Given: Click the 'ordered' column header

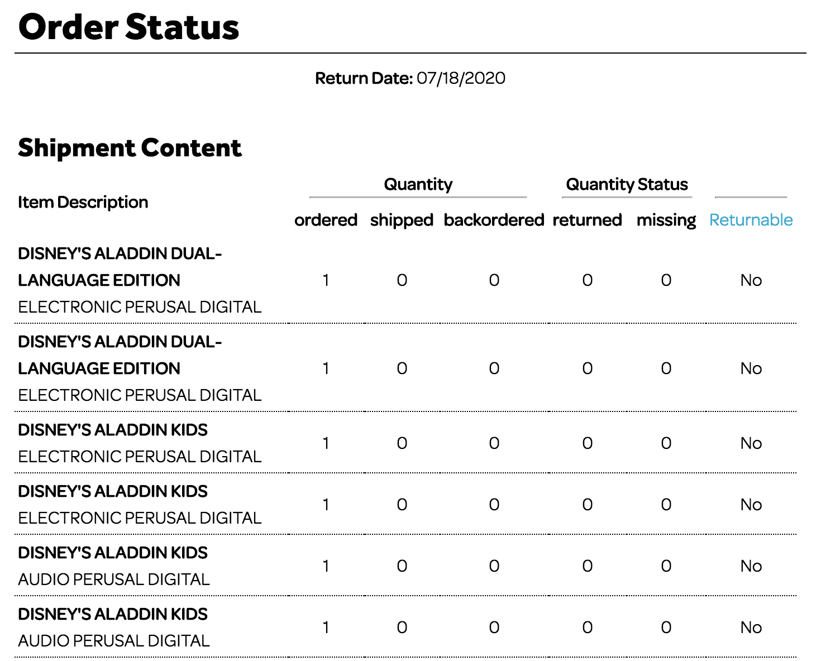Looking at the screenshot, I should click(x=326, y=220).
